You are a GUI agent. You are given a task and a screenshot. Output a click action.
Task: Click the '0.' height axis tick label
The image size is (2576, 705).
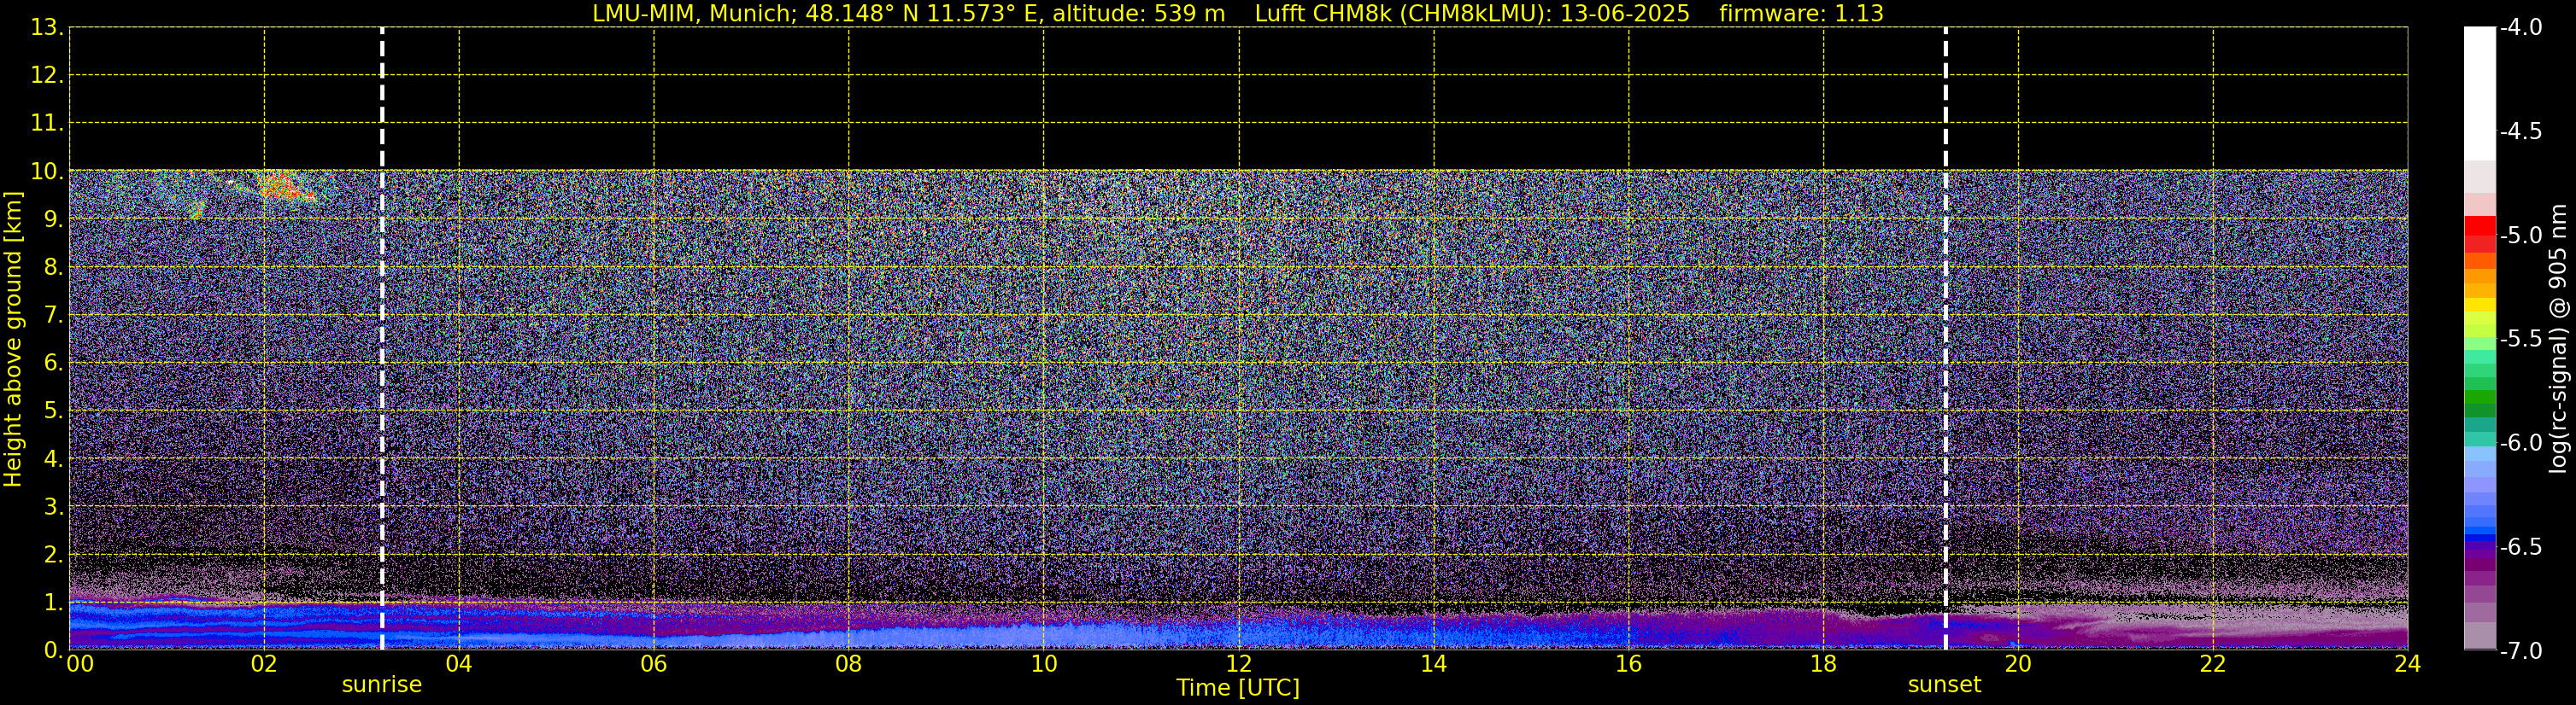pos(53,650)
